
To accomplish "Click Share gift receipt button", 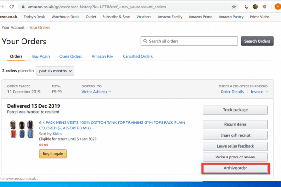I will tap(235, 135).
